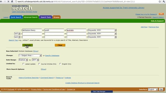This screenshot has height=93, width=166.
Task: Enable Journal Articles Only checkbox
Action: (x=39, y=64)
